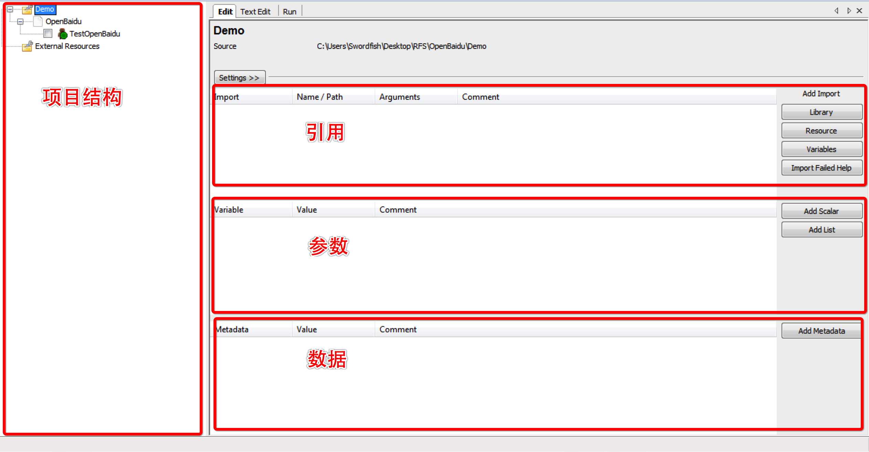Viewport: 869px width, 452px height.
Task: Click the Name / Path column header
Action: click(333, 97)
